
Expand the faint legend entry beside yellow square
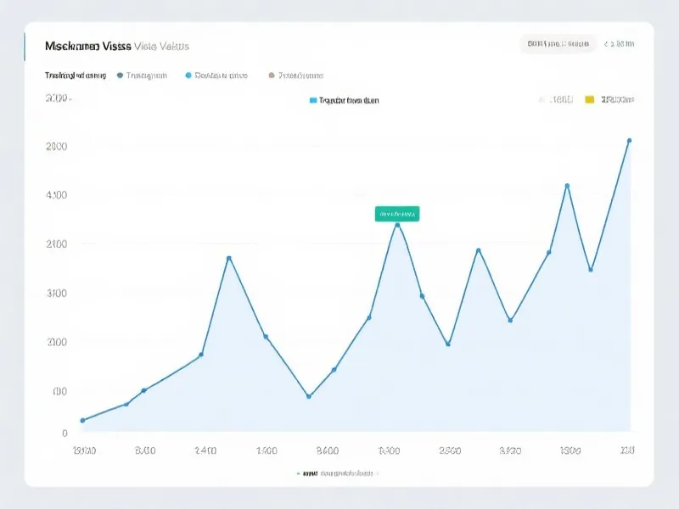point(560,100)
